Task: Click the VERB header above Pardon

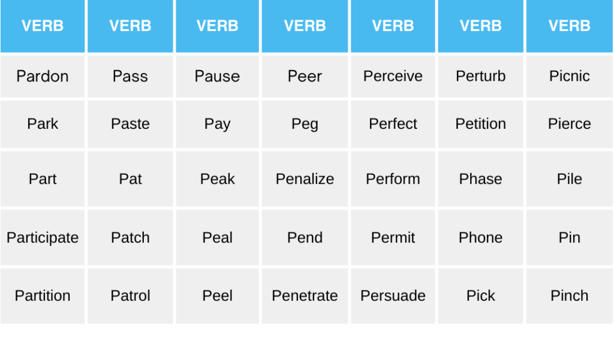Action: 43,26
